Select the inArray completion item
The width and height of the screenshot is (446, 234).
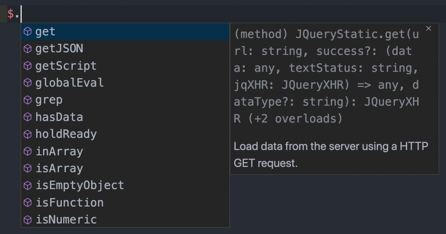(59, 152)
